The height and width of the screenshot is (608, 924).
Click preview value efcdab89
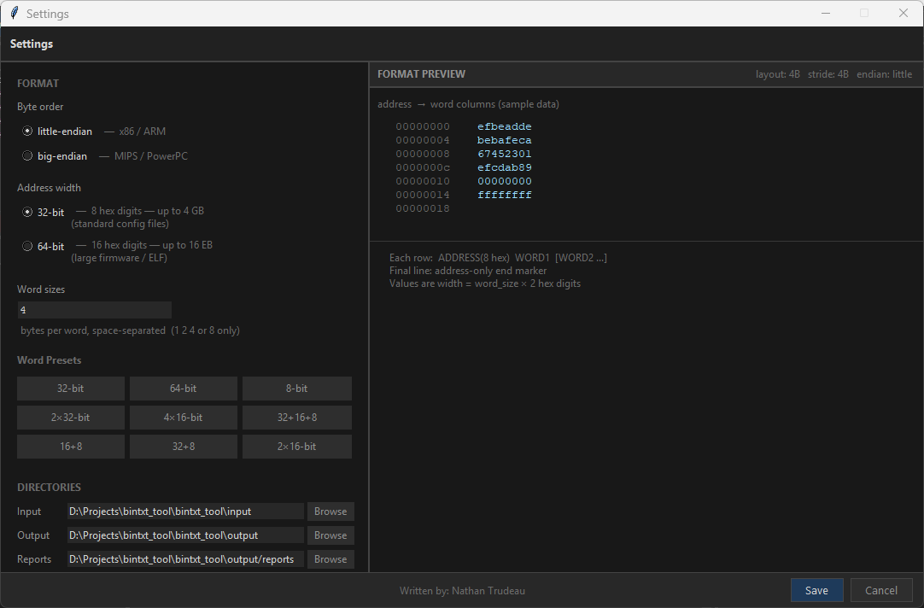tap(505, 167)
